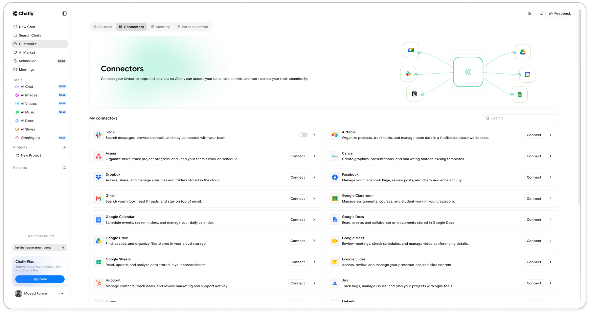Open Meetings in the sidebar
The height and width of the screenshot is (314, 590).
[40, 70]
